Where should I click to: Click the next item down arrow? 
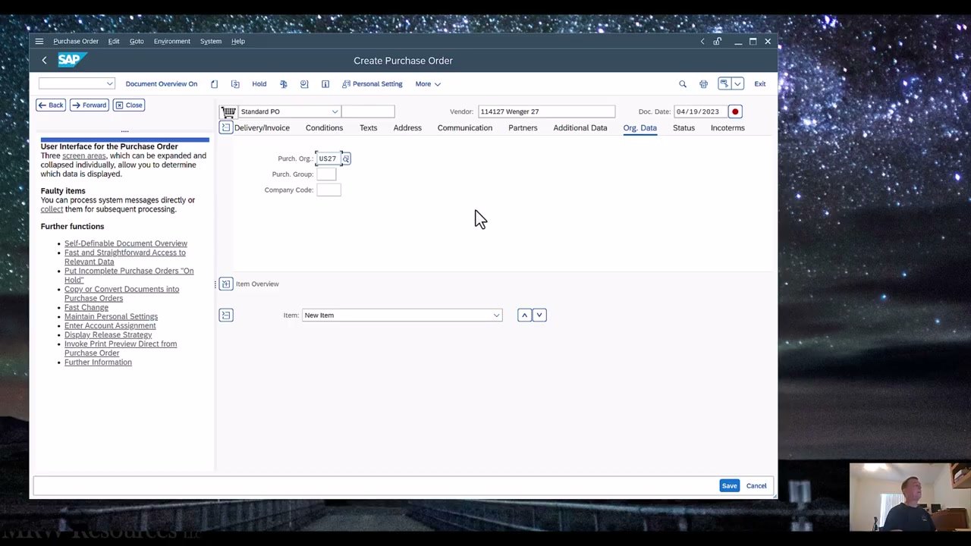tap(539, 315)
